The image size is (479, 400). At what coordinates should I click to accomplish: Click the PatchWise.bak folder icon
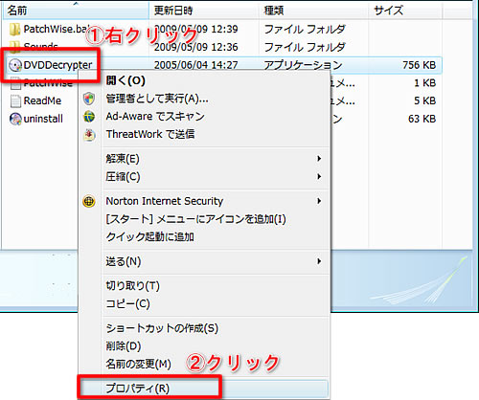pyautogui.click(x=14, y=30)
